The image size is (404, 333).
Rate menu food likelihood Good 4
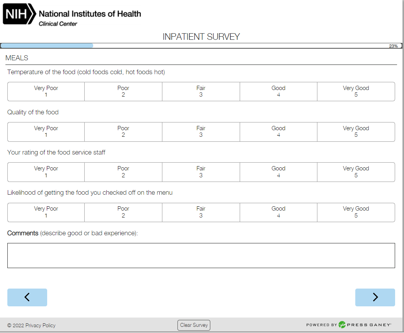pos(278,212)
